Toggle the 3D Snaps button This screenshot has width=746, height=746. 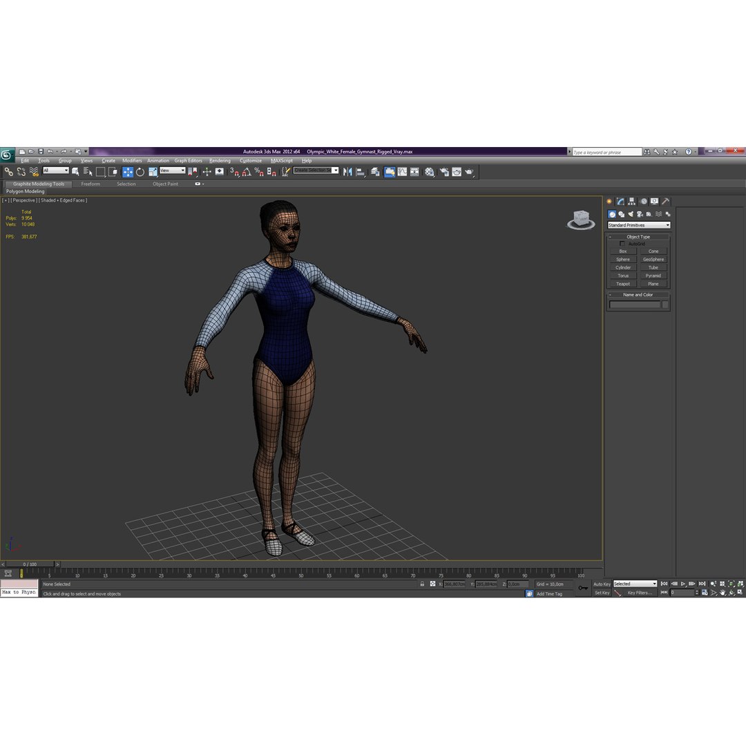pyautogui.click(x=234, y=172)
